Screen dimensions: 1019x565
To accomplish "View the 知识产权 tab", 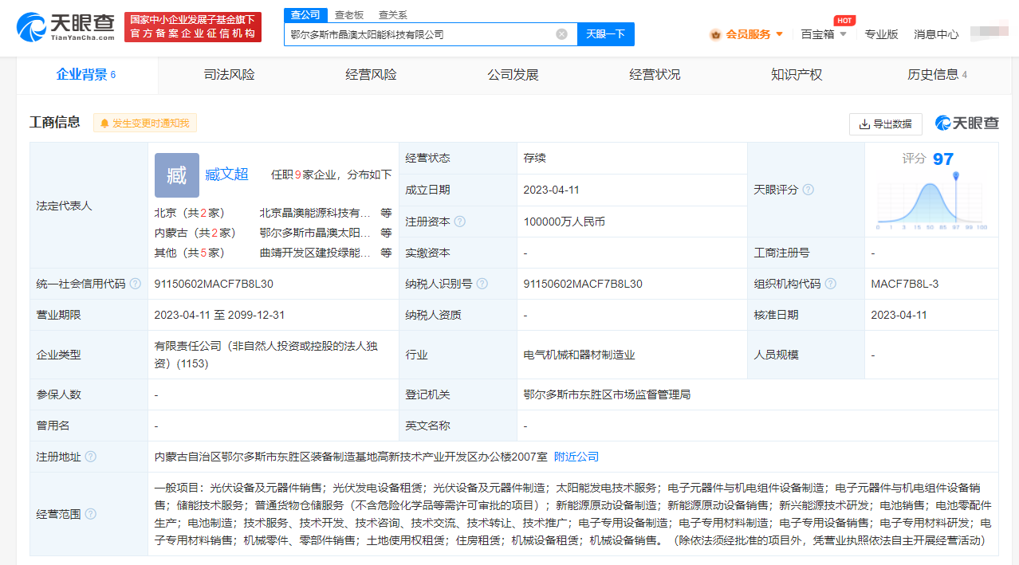I will pos(797,75).
